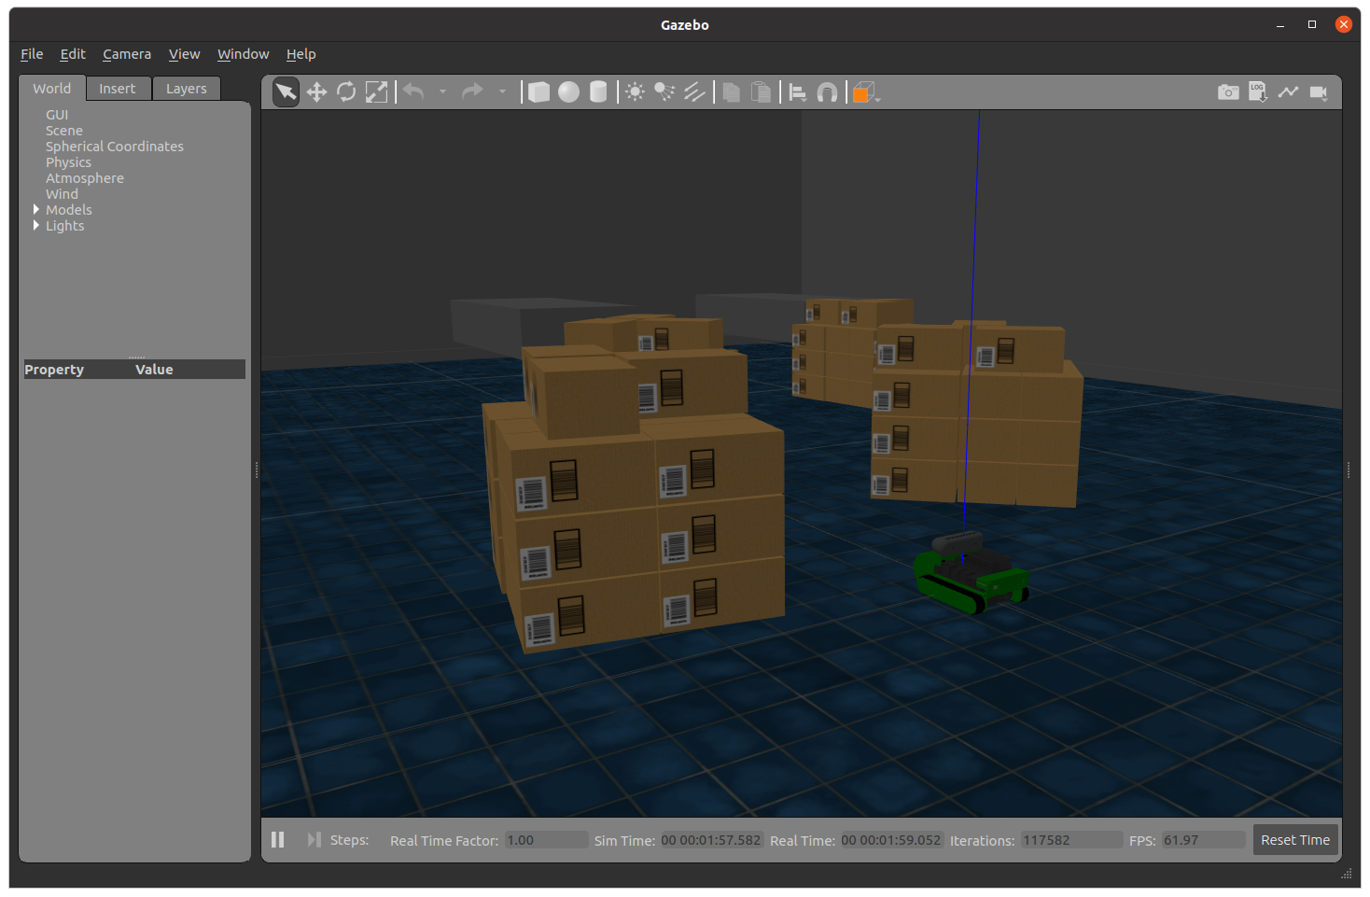Click the undo arrow icon
Viewport: 1370px width, 897px height.
click(x=414, y=91)
